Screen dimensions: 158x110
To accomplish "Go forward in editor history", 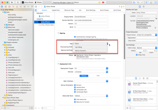I will click(42, 7).
